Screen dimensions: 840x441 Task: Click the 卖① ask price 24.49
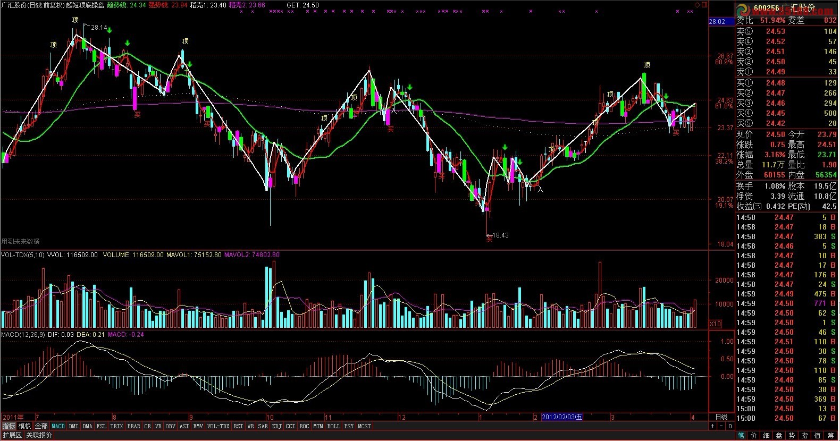[775, 72]
